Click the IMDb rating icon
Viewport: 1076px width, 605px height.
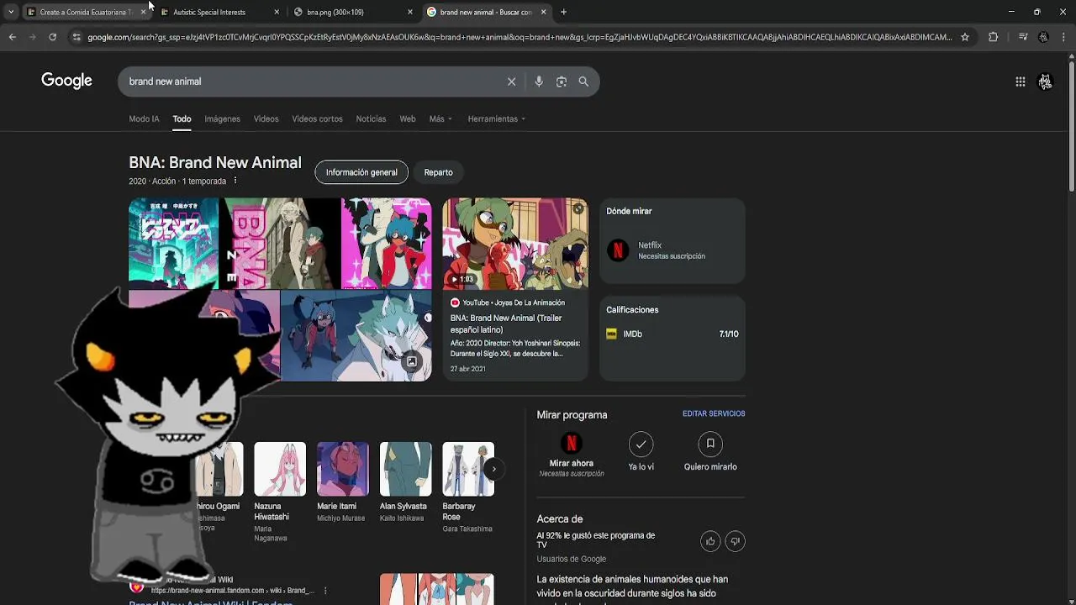coord(612,334)
